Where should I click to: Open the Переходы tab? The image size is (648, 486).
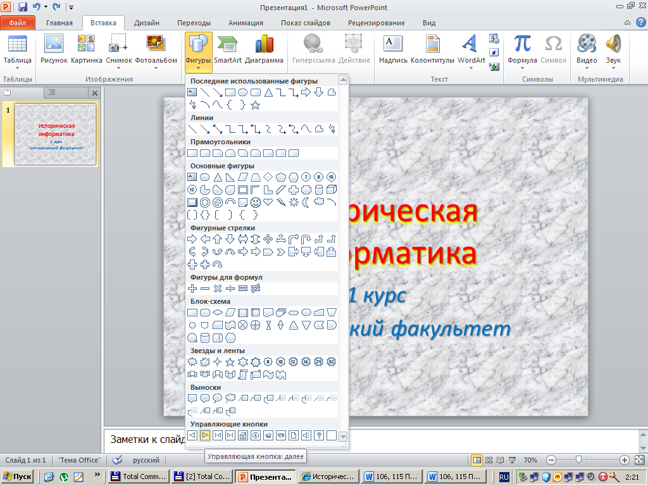click(x=194, y=23)
